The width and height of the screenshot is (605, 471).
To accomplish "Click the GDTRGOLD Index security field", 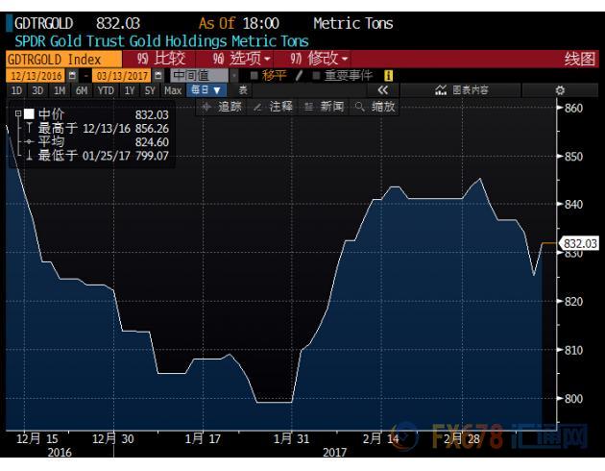I will click(x=63, y=60).
